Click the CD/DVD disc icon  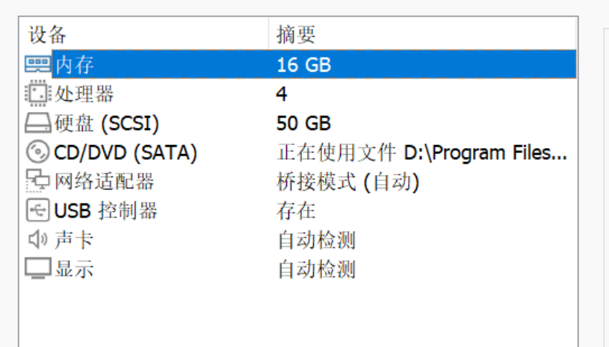(38, 152)
